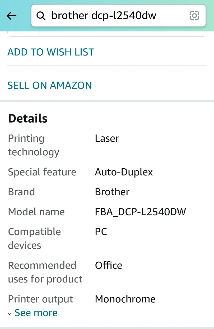This screenshot has height=329, width=214.
Task: Tap the magnifying glass search icon
Action: tap(41, 16)
